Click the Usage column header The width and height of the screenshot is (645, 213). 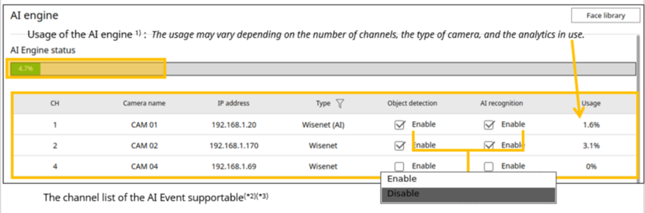(591, 103)
